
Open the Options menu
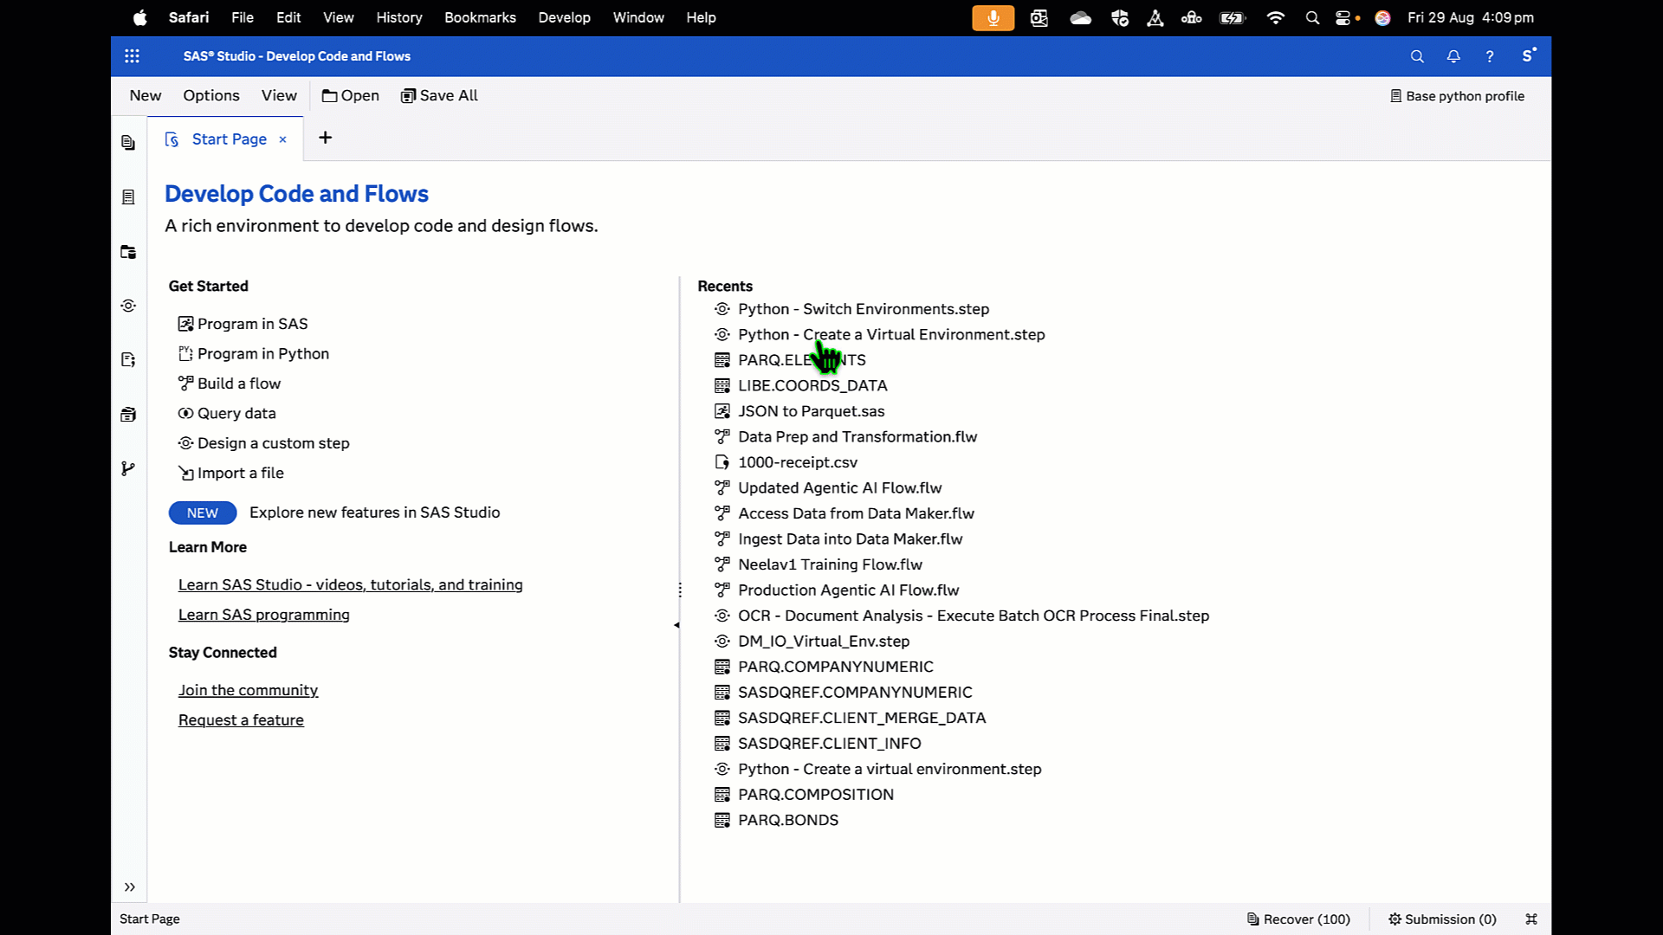(211, 95)
